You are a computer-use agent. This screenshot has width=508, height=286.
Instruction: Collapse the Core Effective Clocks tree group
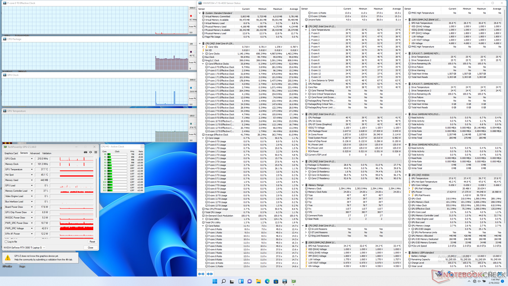click(203, 64)
